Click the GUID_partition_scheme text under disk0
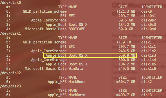The image size is (166, 98). pyautogui.click(x=45, y=11)
